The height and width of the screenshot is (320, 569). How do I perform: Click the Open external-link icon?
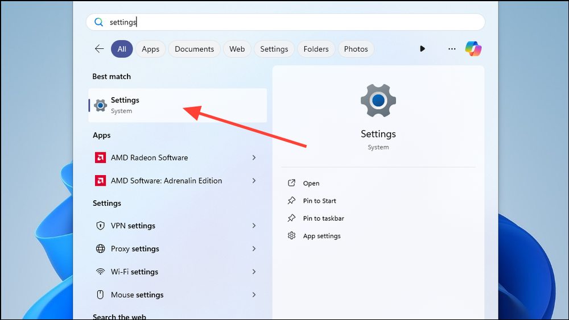291,183
